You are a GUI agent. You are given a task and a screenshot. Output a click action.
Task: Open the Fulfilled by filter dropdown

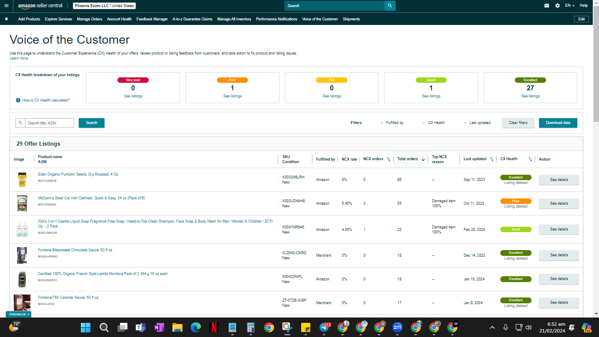click(x=392, y=123)
